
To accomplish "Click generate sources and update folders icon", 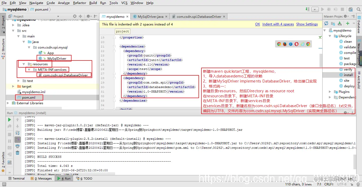I will tap(333, 24).
